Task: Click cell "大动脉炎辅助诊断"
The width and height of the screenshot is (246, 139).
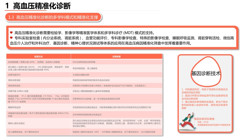Action: pos(117,75)
